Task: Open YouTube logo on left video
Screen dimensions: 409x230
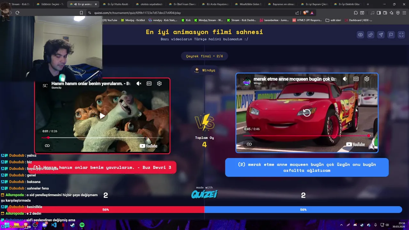Action: point(149,146)
